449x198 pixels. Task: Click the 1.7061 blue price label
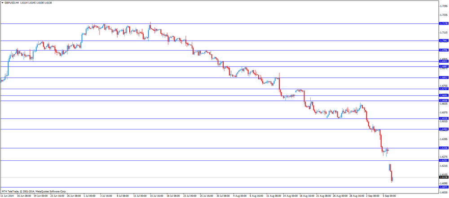pyautogui.click(x=443, y=41)
